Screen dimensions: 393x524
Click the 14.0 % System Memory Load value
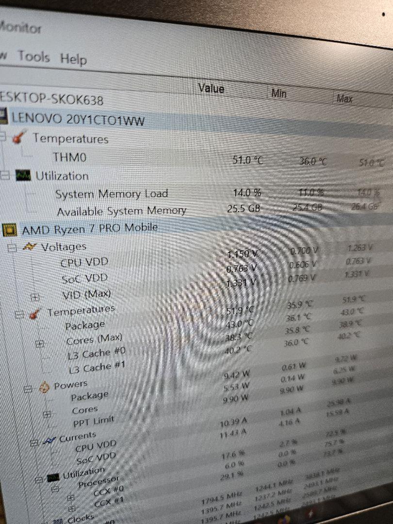coord(247,193)
